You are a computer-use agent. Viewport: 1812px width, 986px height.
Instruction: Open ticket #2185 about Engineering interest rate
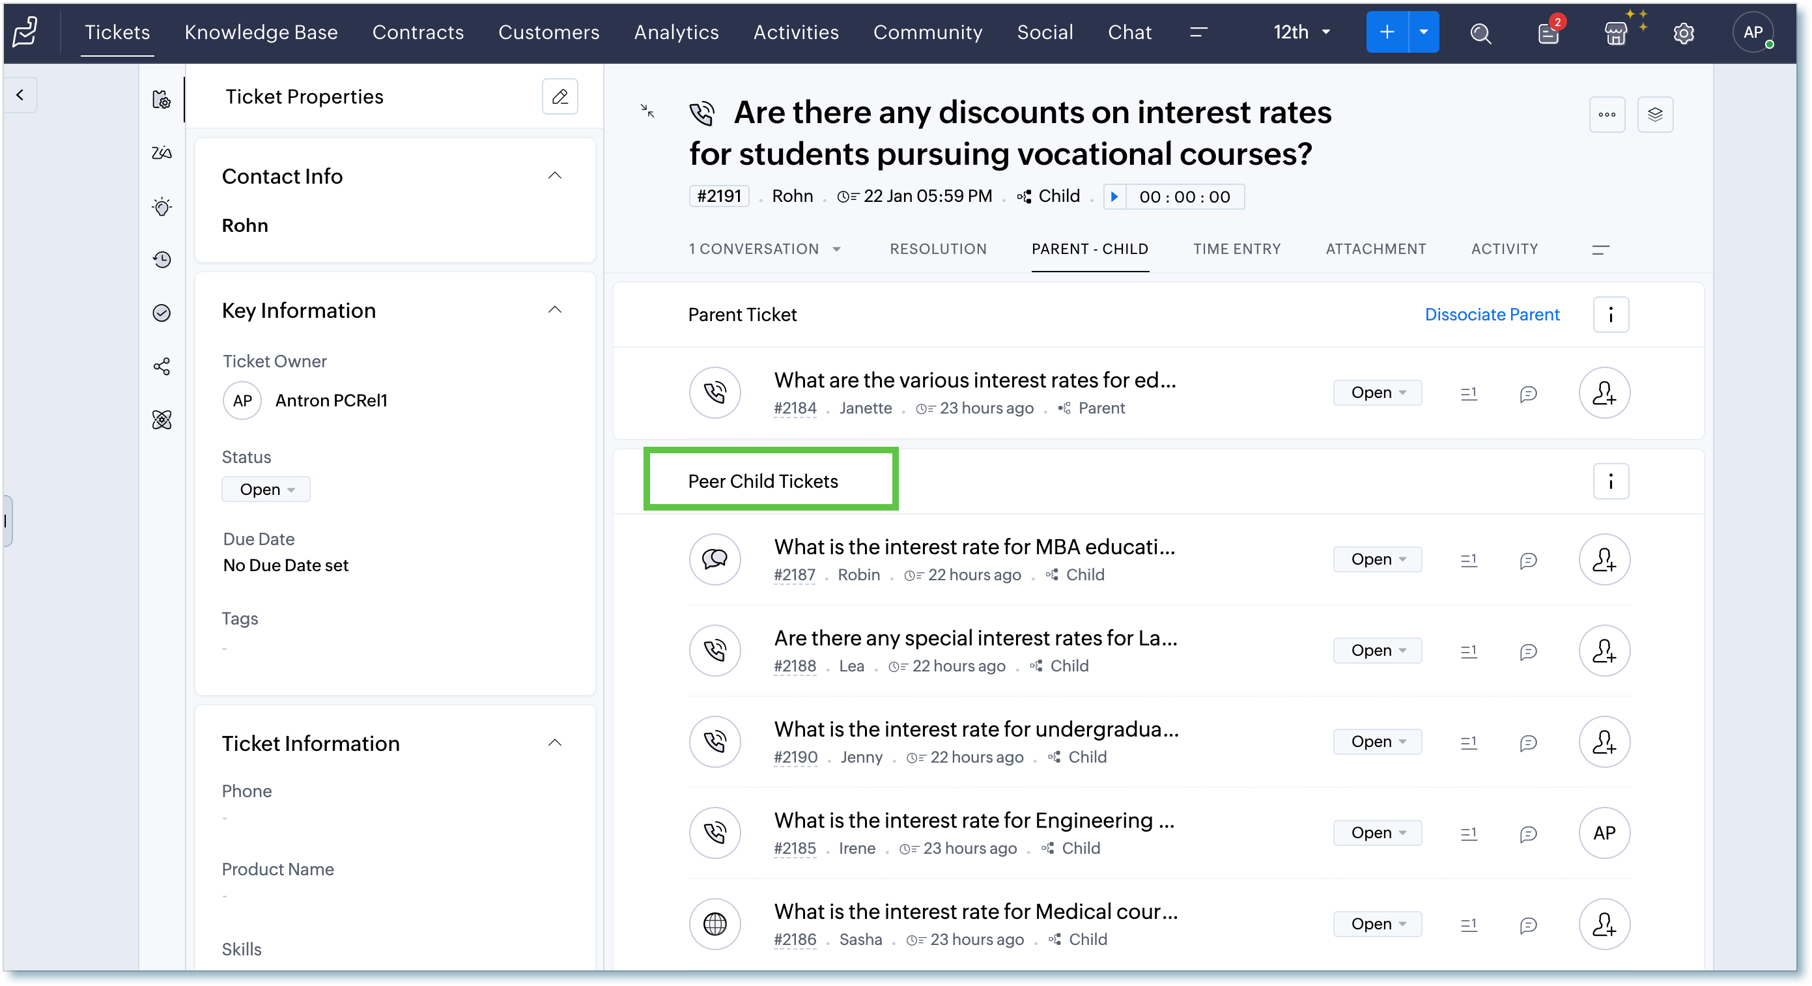coord(974,821)
